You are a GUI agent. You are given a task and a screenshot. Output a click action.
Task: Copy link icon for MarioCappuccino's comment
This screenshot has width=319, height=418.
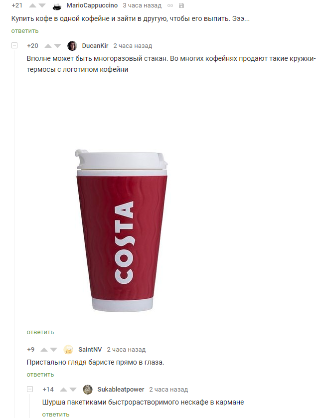pyautogui.click(x=170, y=5)
